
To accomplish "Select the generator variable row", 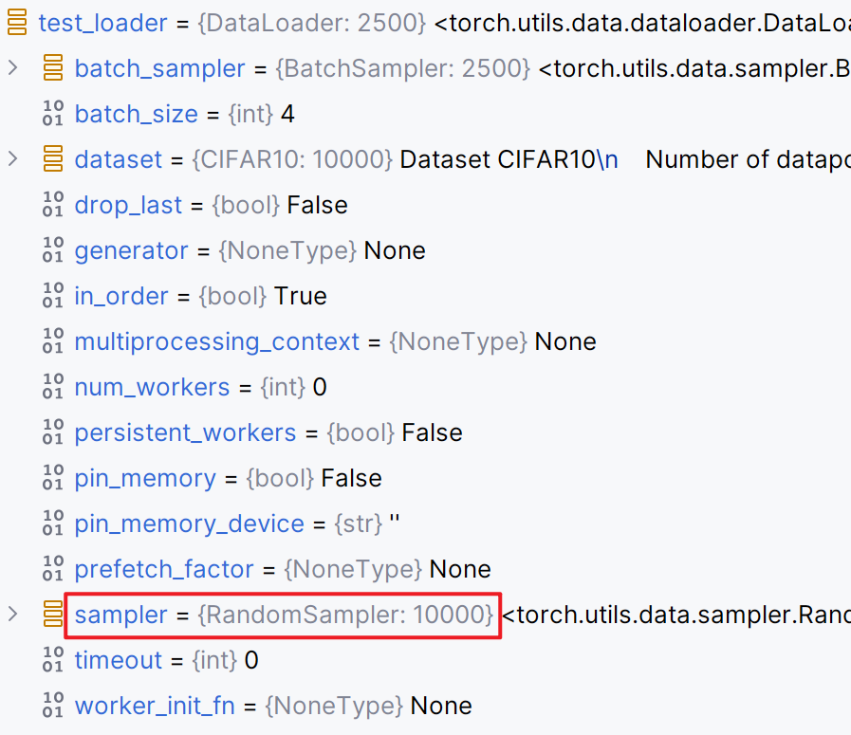I will (x=425, y=250).
